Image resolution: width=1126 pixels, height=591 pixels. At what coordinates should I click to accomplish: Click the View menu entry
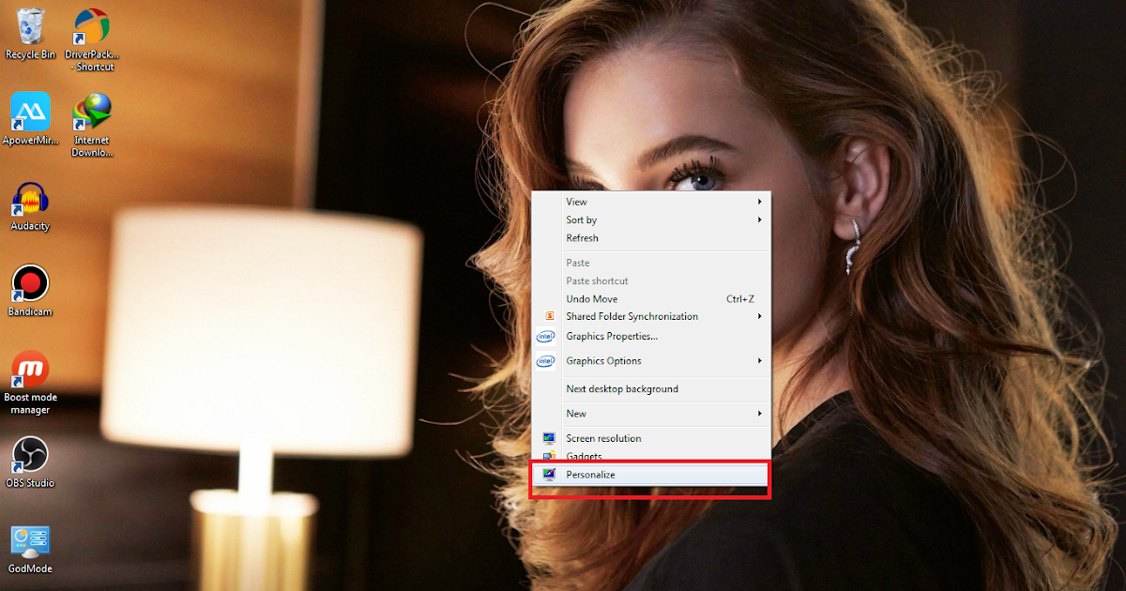pos(650,202)
